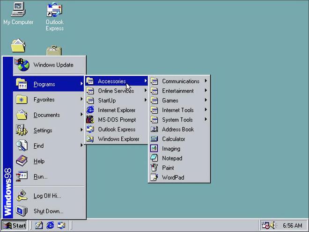
Task: Click the Log Off key icon
Action: coord(22,196)
